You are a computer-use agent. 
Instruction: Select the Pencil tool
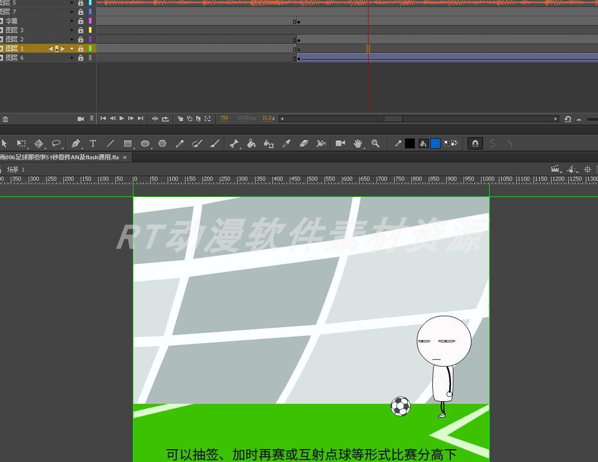point(179,143)
